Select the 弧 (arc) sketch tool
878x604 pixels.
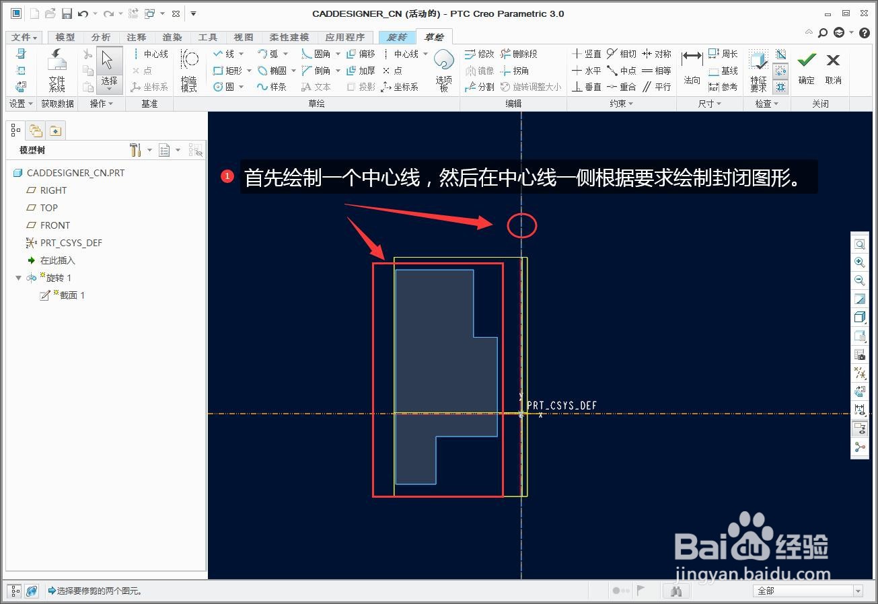click(268, 54)
